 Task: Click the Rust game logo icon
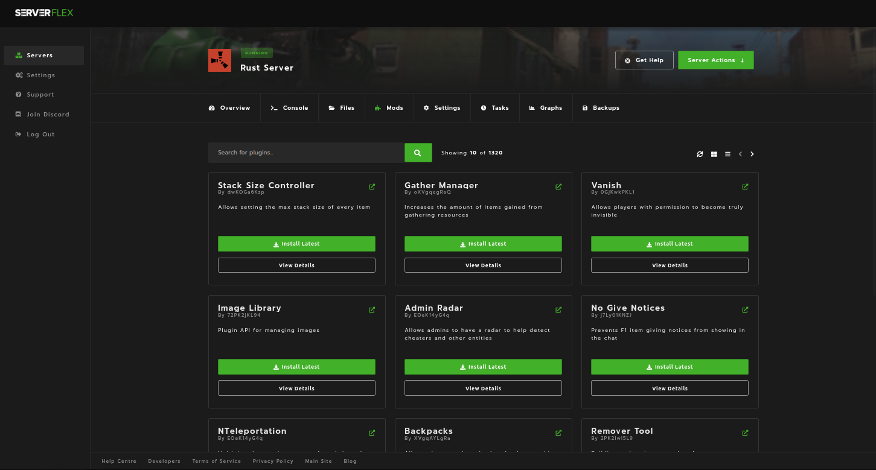[x=220, y=60]
